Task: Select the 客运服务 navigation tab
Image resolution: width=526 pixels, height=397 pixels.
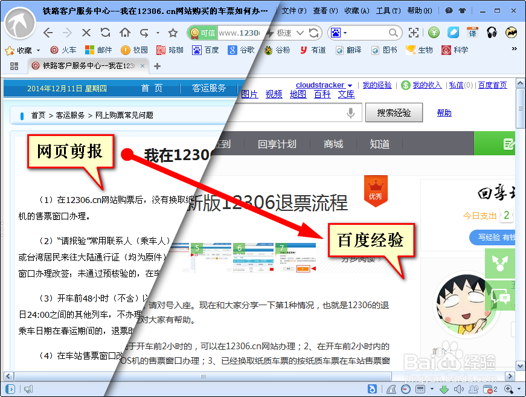Action: click(209, 88)
